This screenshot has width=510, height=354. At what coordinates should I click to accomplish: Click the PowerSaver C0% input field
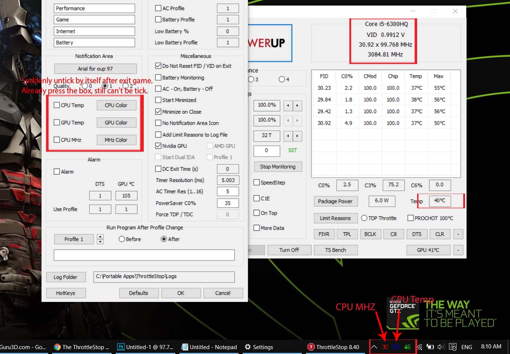click(x=228, y=203)
